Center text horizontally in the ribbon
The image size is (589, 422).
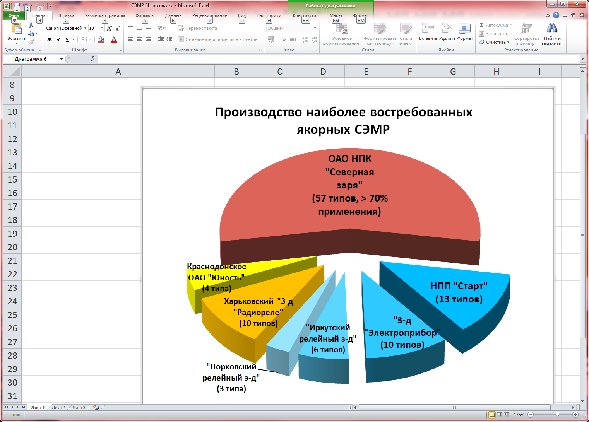[139, 39]
